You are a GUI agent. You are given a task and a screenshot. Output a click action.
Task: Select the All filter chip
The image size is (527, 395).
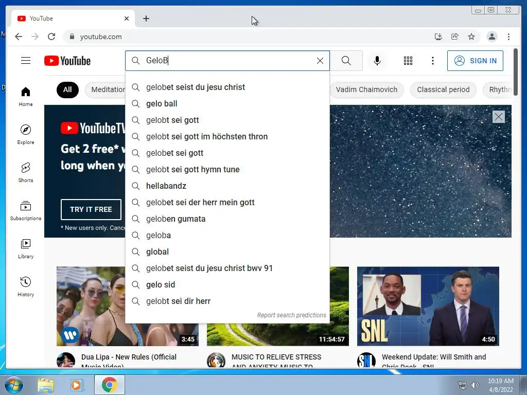(x=67, y=89)
